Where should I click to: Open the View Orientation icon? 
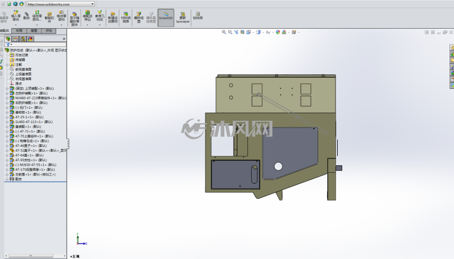[249, 32]
